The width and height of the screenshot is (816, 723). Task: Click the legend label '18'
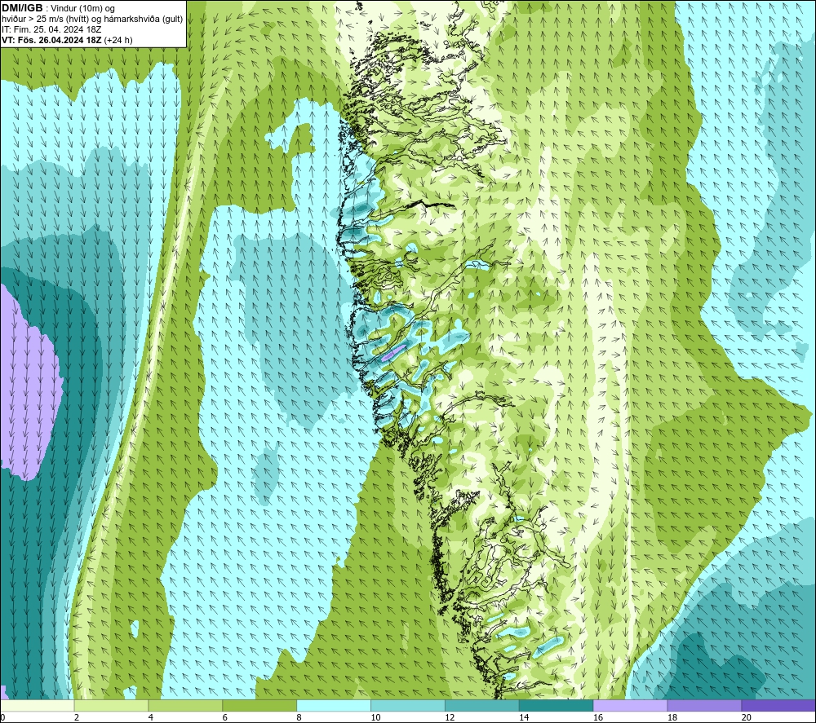coord(672,718)
